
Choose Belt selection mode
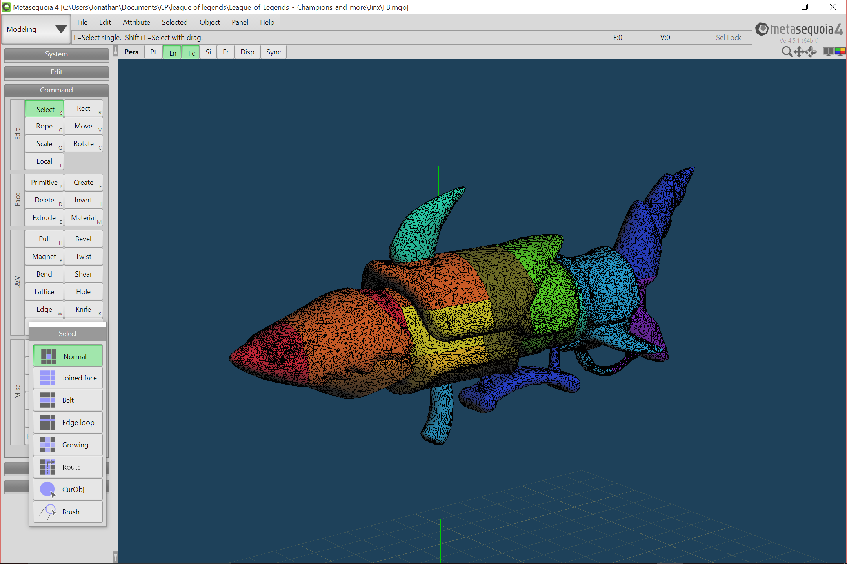tap(68, 400)
